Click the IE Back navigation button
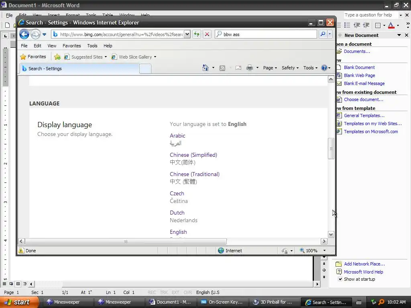This screenshot has height=308, width=411. 24,34
